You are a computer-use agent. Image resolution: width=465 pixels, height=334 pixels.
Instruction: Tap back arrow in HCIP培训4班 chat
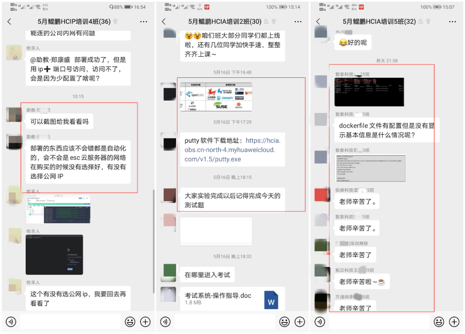click(x=9, y=21)
